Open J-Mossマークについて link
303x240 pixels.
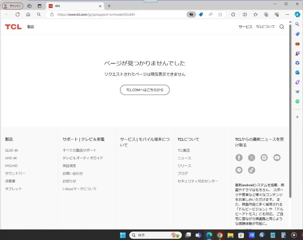tap(79, 189)
